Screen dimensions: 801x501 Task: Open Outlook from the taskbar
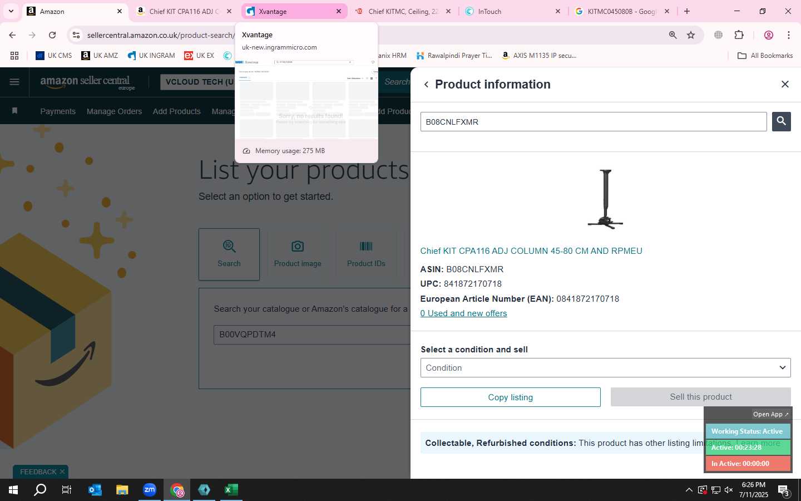(x=95, y=490)
